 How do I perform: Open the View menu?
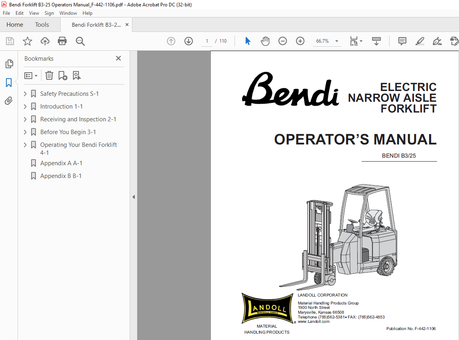click(x=34, y=13)
